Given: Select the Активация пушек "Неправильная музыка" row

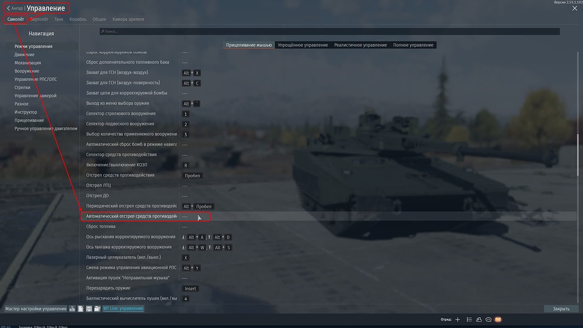Looking at the screenshot, I should click(128, 278).
